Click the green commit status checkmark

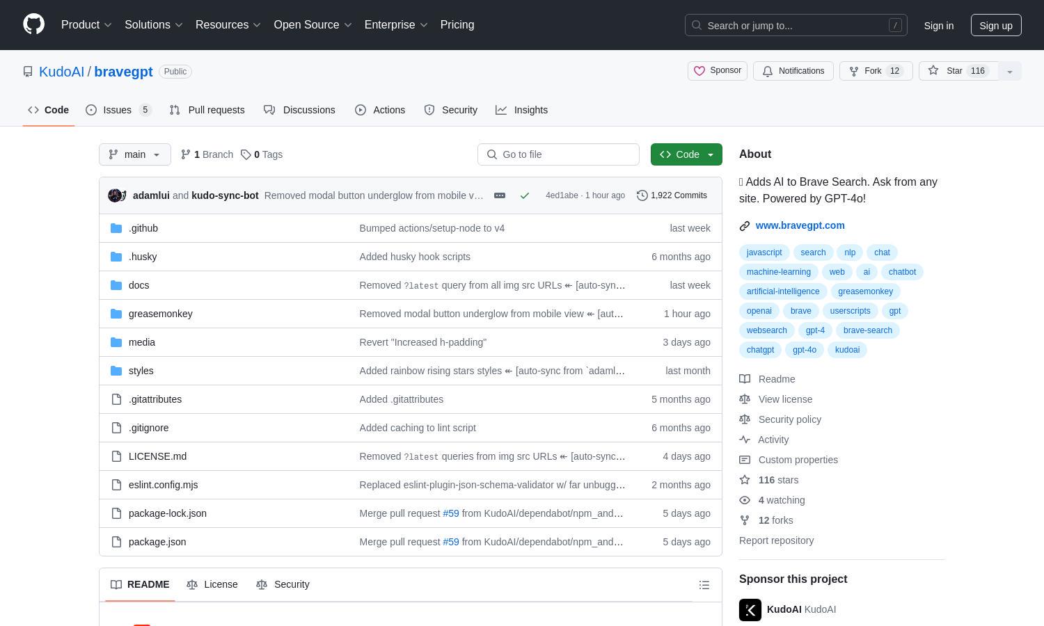pyautogui.click(x=525, y=195)
